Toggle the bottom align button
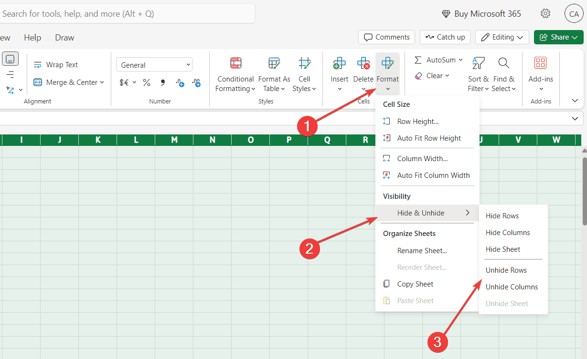Viewport: 587px width, 359px height. (10, 59)
